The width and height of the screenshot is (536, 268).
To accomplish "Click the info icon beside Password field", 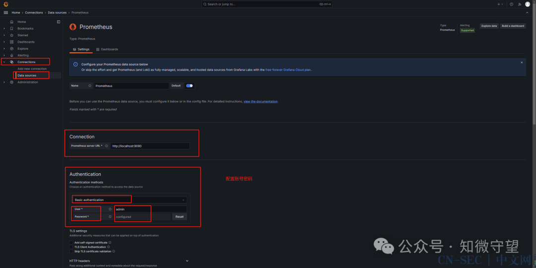I will tap(110, 217).
